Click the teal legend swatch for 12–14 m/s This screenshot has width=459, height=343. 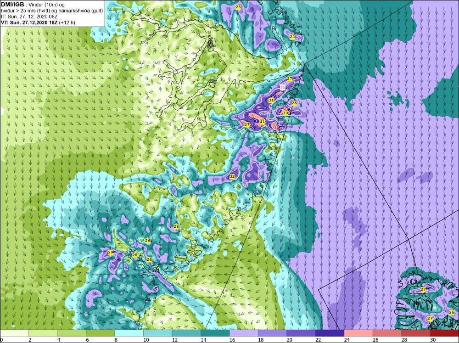click(x=186, y=333)
